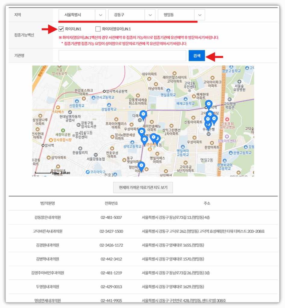285x308 pixels.
Task: Click the 성덕고등학교 school icon
Action: (132, 142)
